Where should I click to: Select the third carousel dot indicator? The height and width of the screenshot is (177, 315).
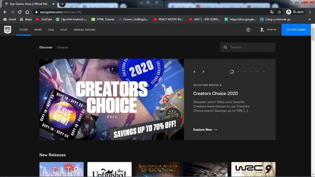coord(245,72)
